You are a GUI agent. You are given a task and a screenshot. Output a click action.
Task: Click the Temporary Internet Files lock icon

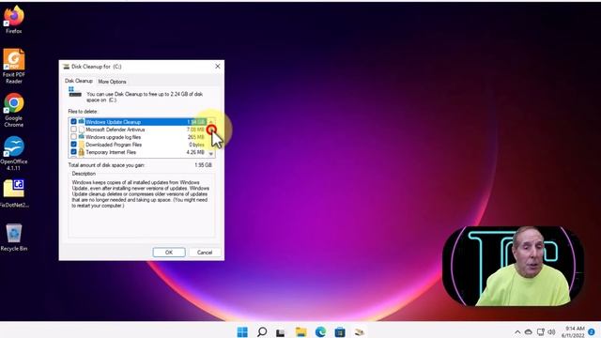tap(82, 152)
